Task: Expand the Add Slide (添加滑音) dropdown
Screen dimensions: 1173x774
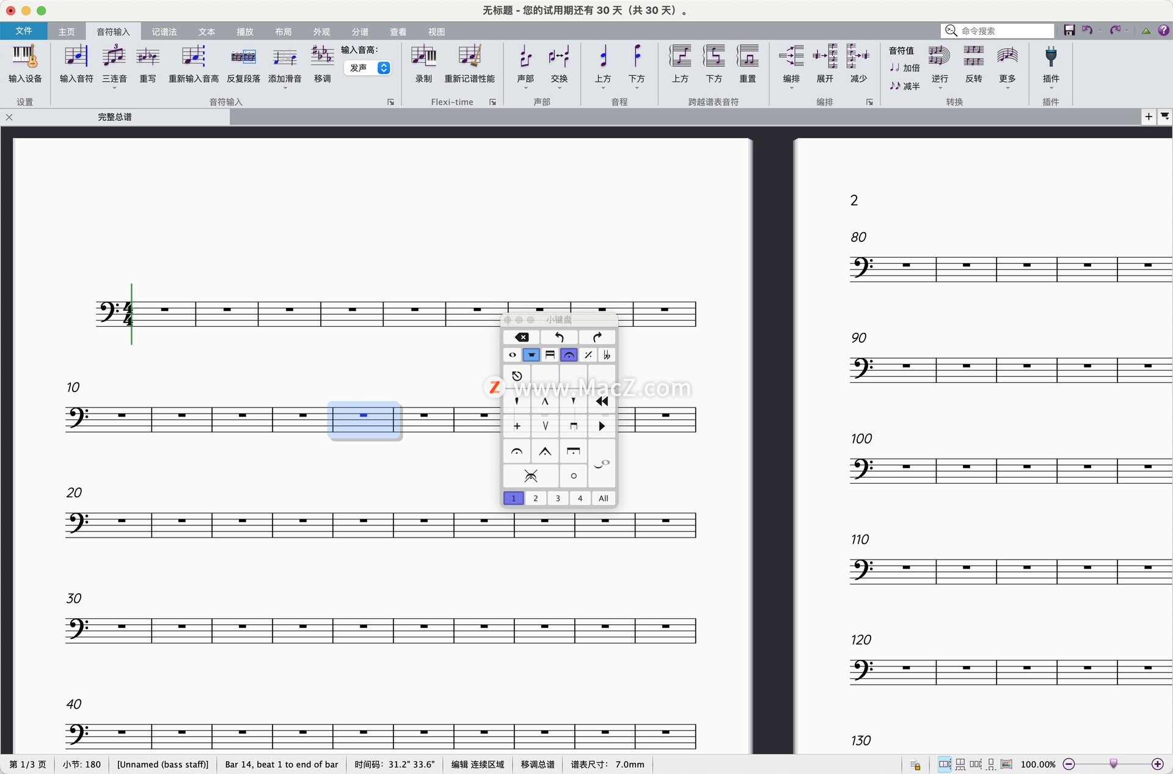Action: click(x=285, y=88)
